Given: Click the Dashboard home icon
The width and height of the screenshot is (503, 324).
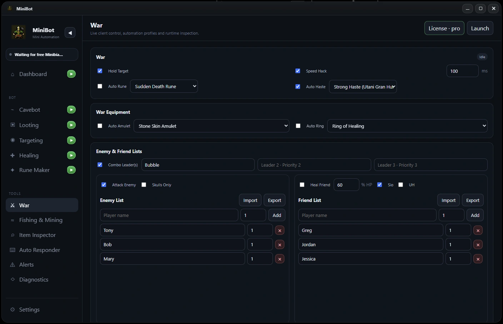Looking at the screenshot, I should click(x=13, y=74).
